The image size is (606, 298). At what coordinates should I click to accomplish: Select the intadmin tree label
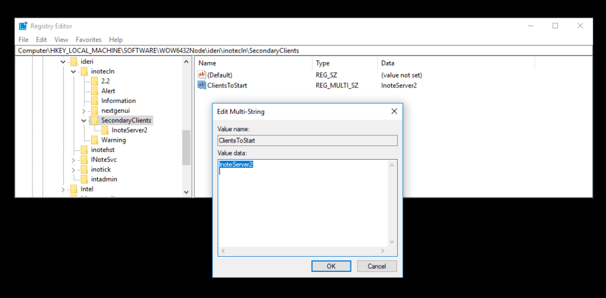coord(104,179)
